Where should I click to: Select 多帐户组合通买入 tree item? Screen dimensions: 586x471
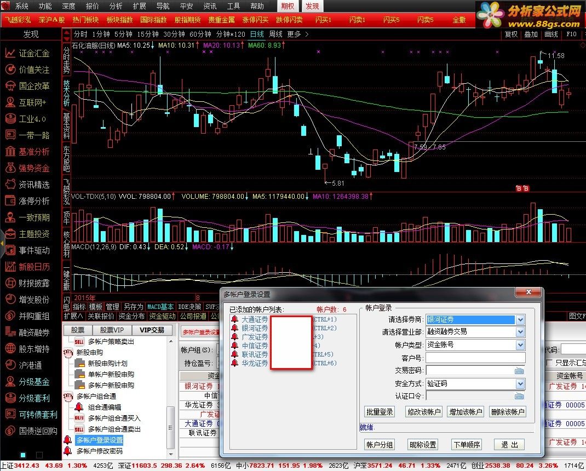pyautogui.click(x=114, y=418)
